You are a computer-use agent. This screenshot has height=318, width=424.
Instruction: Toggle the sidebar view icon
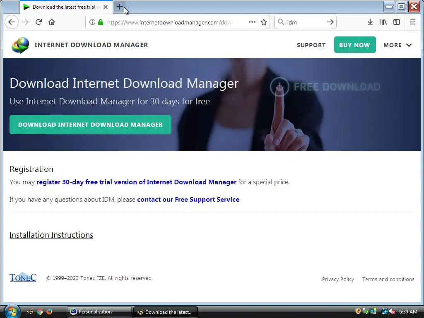(396, 22)
